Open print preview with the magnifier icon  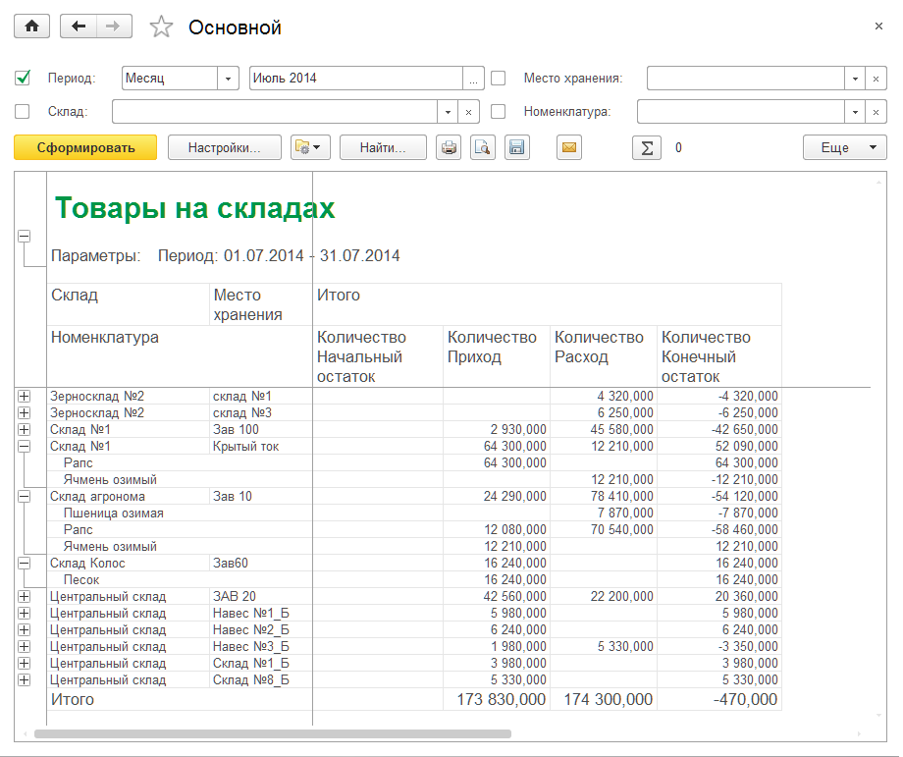click(x=483, y=147)
